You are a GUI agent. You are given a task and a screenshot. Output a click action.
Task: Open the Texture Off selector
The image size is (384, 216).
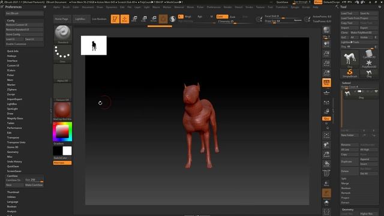point(62,92)
